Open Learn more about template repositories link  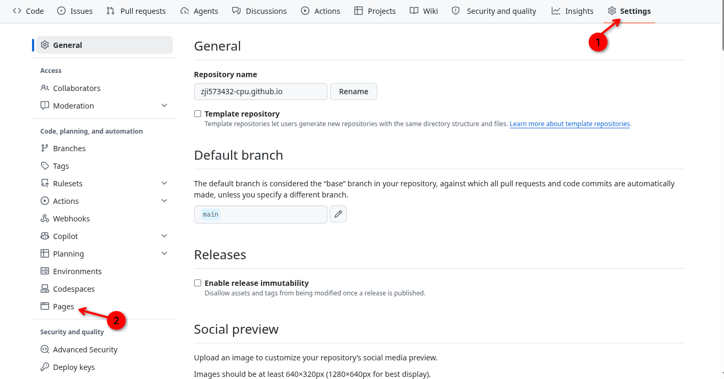[570, 124]
